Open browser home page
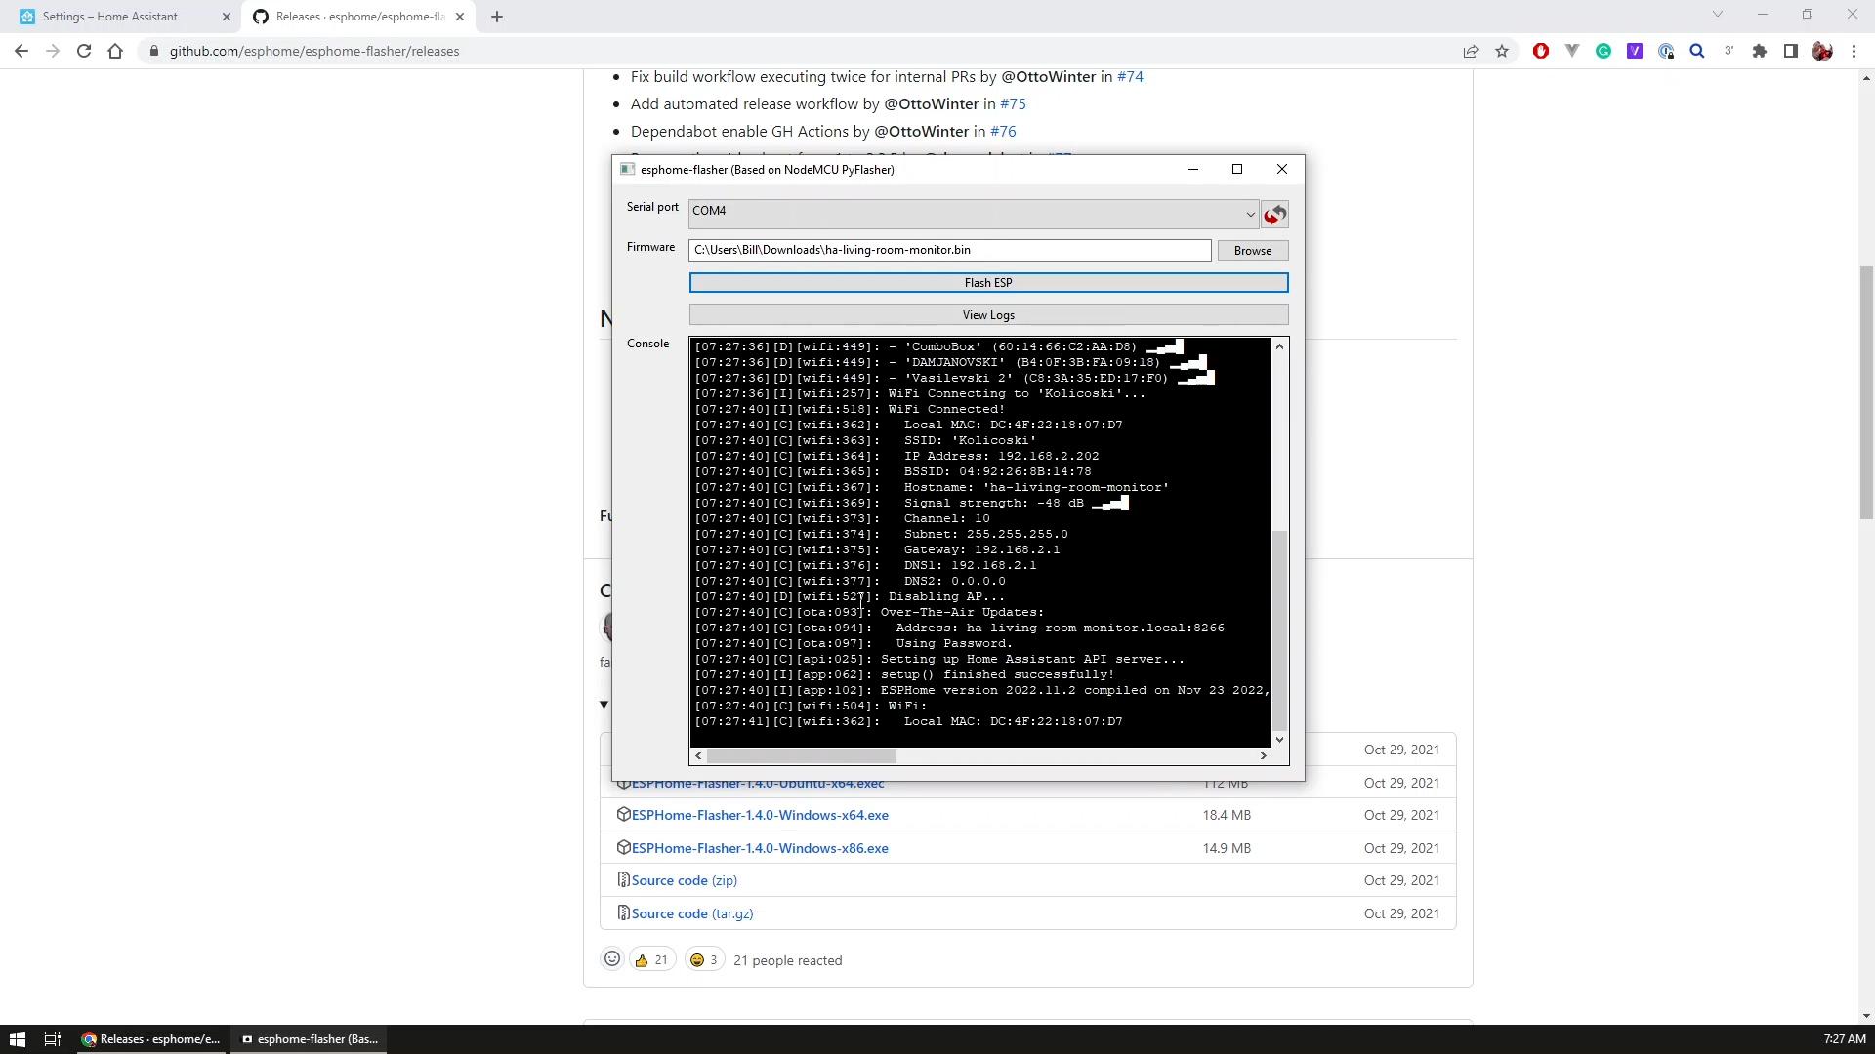This screenshot has height=1054, width=1875. pyautogui.click(x=115, y=51)
